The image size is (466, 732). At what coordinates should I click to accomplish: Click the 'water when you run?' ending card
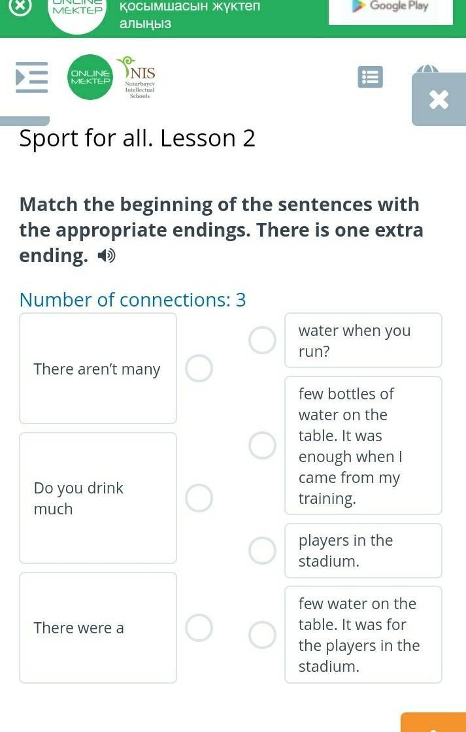[x=363, y=341]
